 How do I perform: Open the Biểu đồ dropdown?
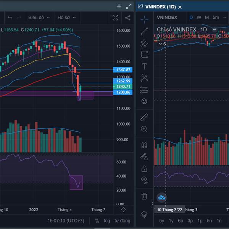pyautogui.click(x=39, y=18)
